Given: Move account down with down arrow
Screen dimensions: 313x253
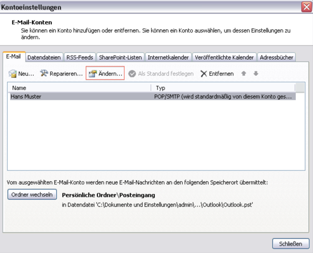Looking at the screenshot, I should (x=256, y=74).
